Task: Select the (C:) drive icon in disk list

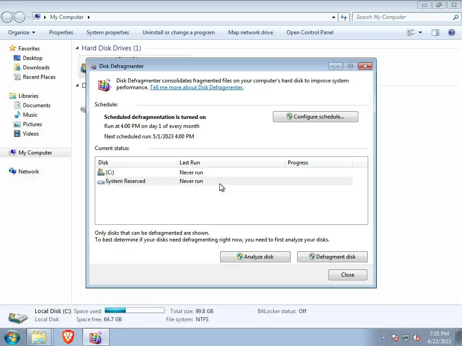Action: [x=101, y=172]
